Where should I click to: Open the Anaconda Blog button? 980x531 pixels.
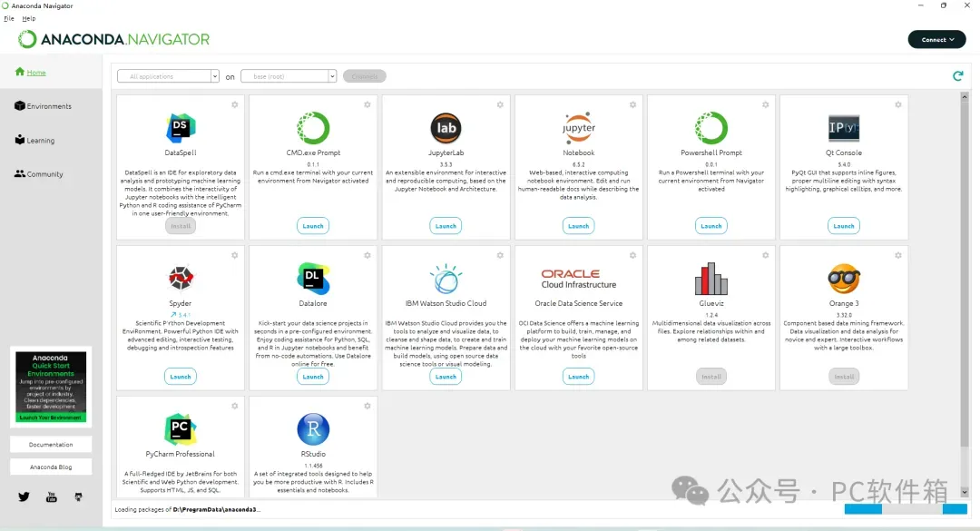tap(51, 467)
